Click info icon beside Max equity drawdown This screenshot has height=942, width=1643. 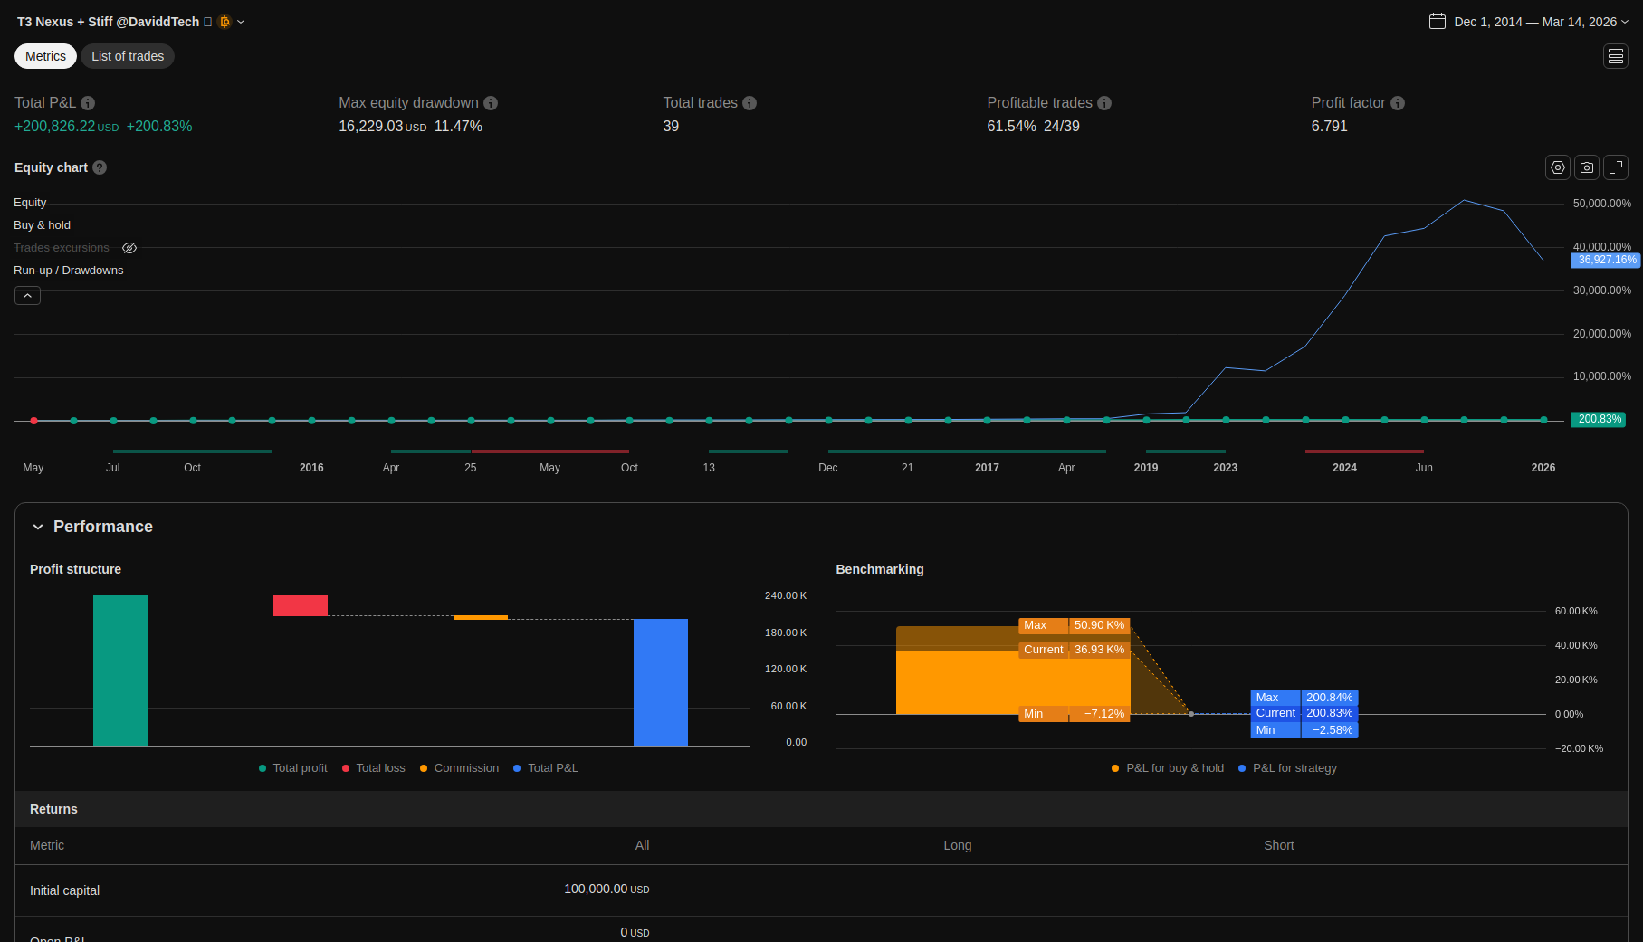491,103
